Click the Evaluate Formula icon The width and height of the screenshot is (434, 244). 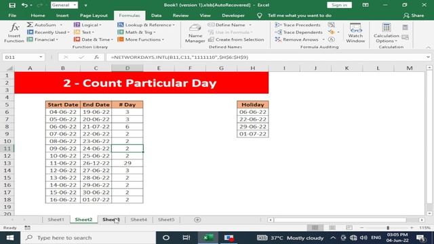pos(332,39)
